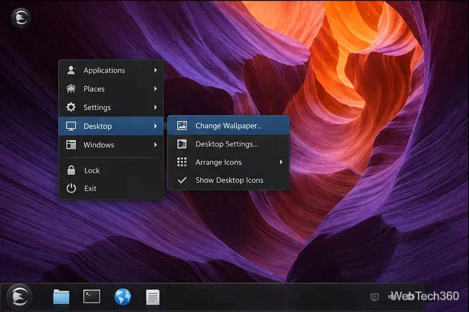Click the Applications person icon in menu
Image resolution: width=469 pixels, height=312 pixels.
point(71,70)
